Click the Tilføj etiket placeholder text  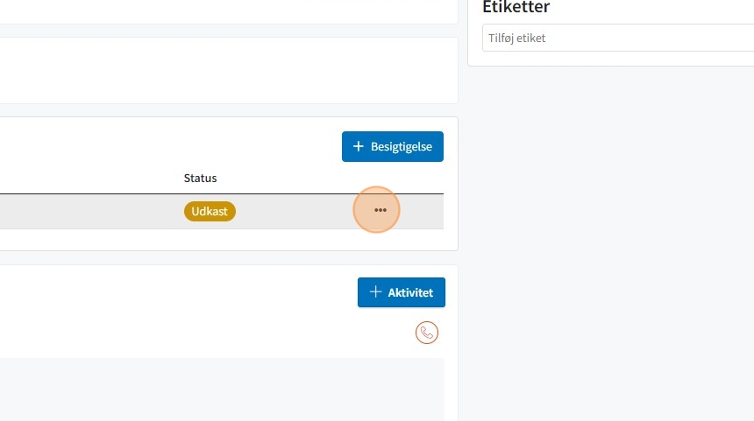pyautogui.click(x=517, y=38)
